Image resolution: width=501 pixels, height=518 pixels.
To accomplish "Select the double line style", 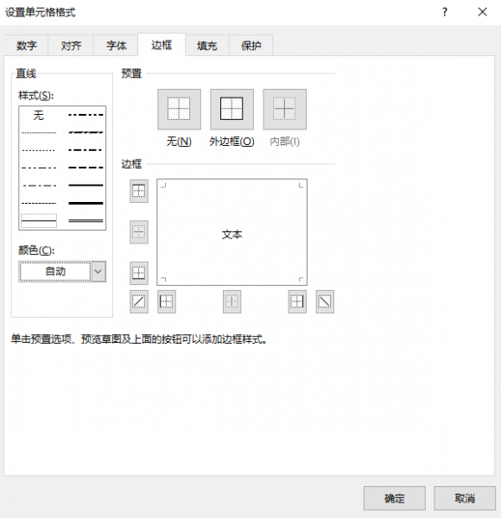I will 86,221.
